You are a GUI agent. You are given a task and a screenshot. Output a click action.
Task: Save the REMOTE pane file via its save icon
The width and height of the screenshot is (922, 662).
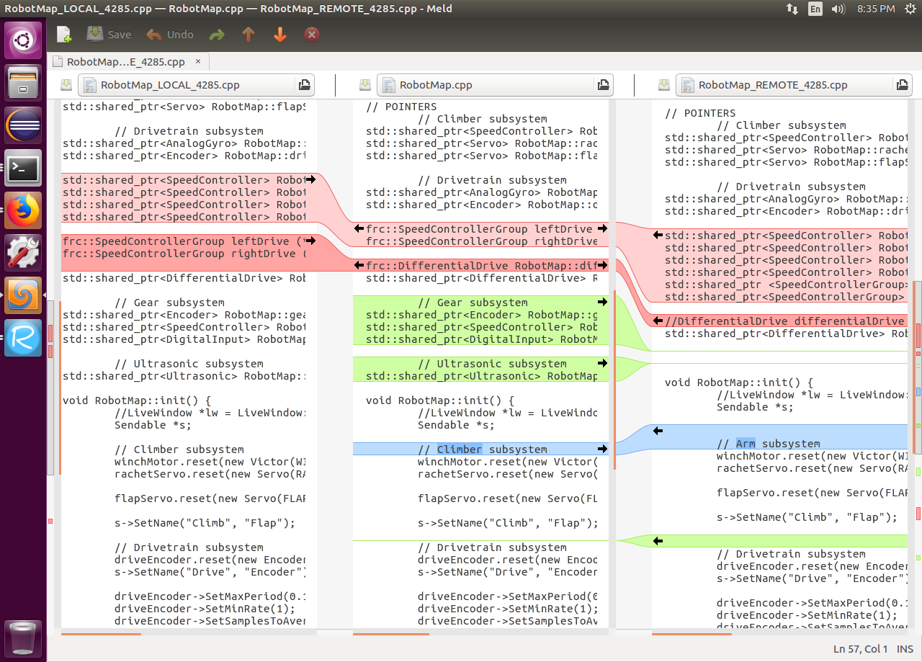click(664, 85)
